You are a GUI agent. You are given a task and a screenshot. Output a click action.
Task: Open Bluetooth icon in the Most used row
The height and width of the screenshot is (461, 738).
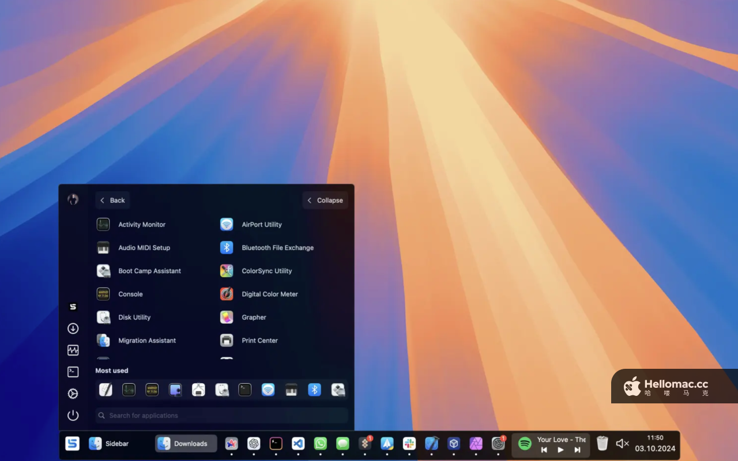tap(314, 390)
